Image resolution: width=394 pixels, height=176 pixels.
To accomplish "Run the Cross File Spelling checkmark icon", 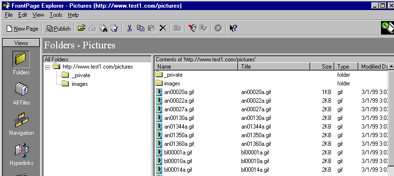I will coord(114,28).
